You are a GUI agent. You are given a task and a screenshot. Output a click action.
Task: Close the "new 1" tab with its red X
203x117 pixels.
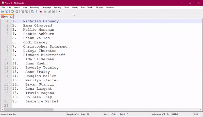[11, 17]
